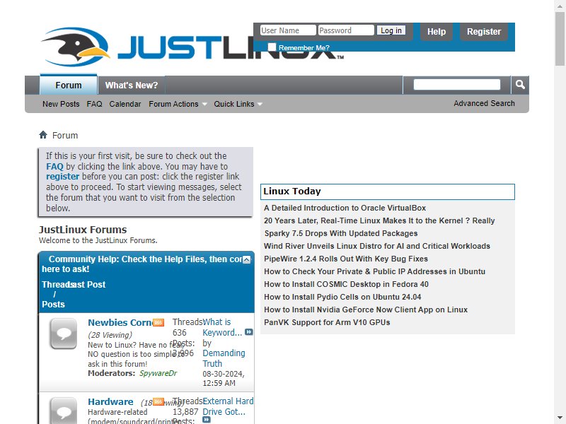Click the Log in button
Screen dimensions: 566x424
pyautogui.click(x=391, y=30)
